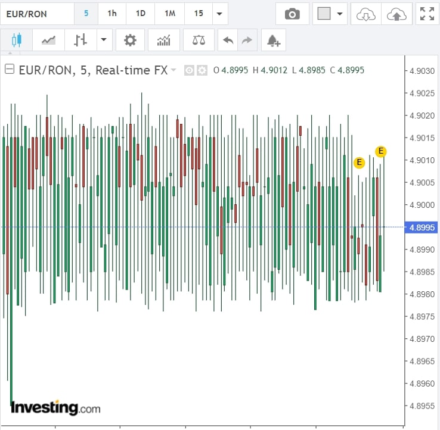Open the chart style dropdown arrow

104,40
